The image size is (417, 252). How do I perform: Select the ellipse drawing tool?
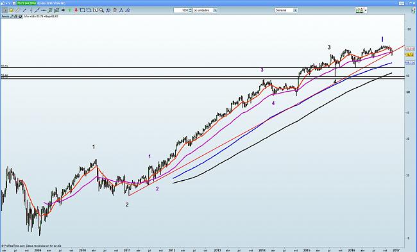(x=89, y=10)
